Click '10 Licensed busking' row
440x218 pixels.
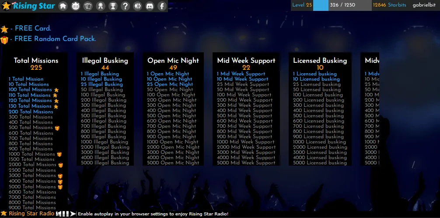tap(316, 79)
